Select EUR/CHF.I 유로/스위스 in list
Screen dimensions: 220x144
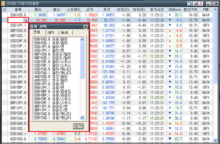53,103
